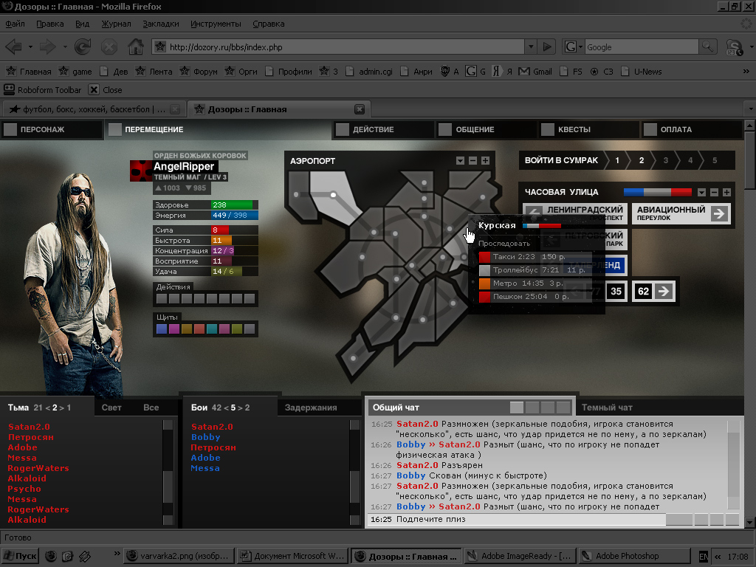The image size is (756, 567).
Task: Go to Авиационный переулок
Action: coord(680,213)
